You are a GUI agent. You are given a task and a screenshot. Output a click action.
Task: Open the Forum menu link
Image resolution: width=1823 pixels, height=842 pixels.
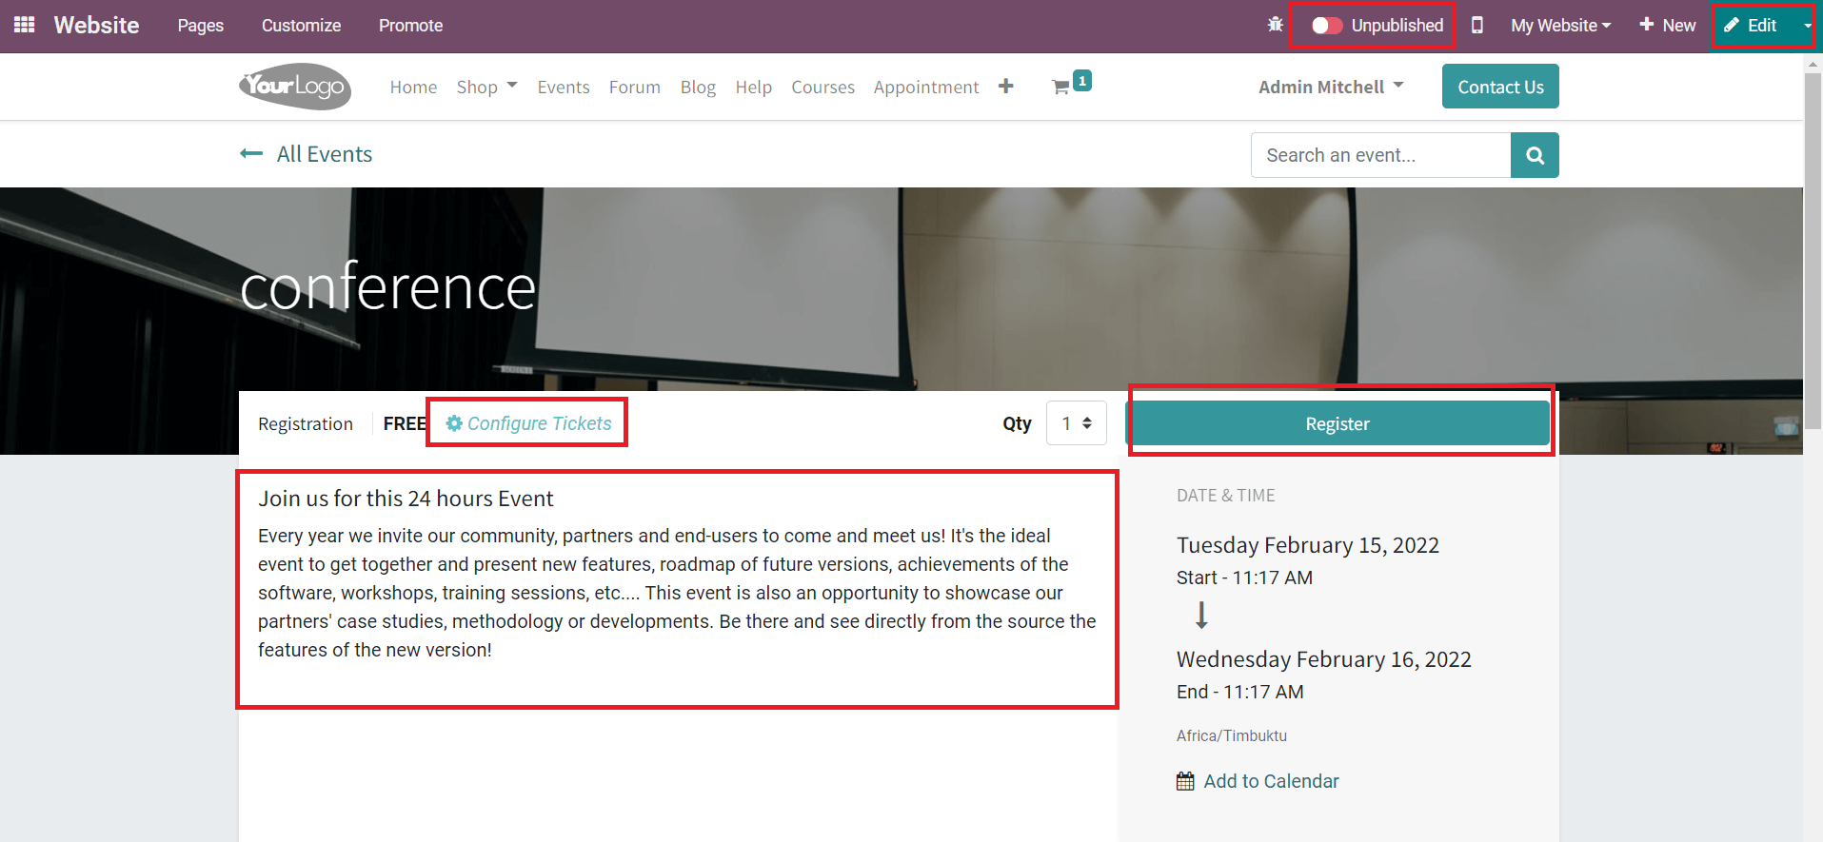(x=634, y=87)
